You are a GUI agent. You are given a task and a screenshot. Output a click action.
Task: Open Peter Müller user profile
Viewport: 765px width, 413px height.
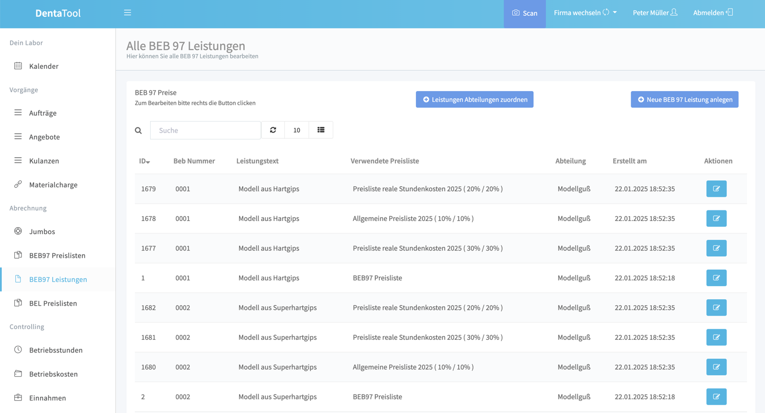[654, 13]
